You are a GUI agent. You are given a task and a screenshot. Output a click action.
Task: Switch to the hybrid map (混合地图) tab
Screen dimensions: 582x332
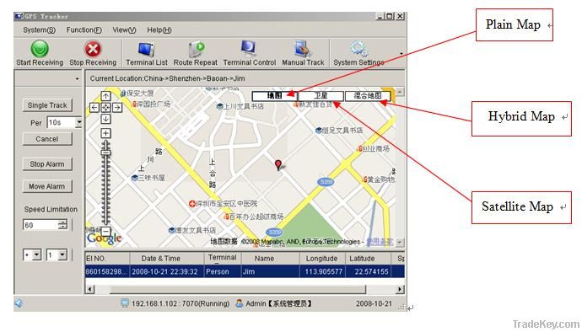[368, 96]
